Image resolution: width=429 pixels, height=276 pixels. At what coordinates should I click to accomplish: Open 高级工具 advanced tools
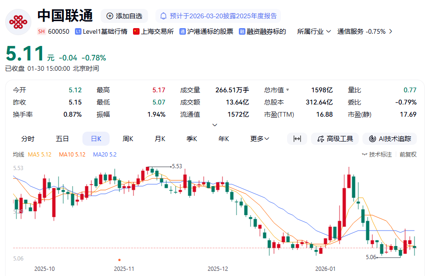click(x=334, y=139)
